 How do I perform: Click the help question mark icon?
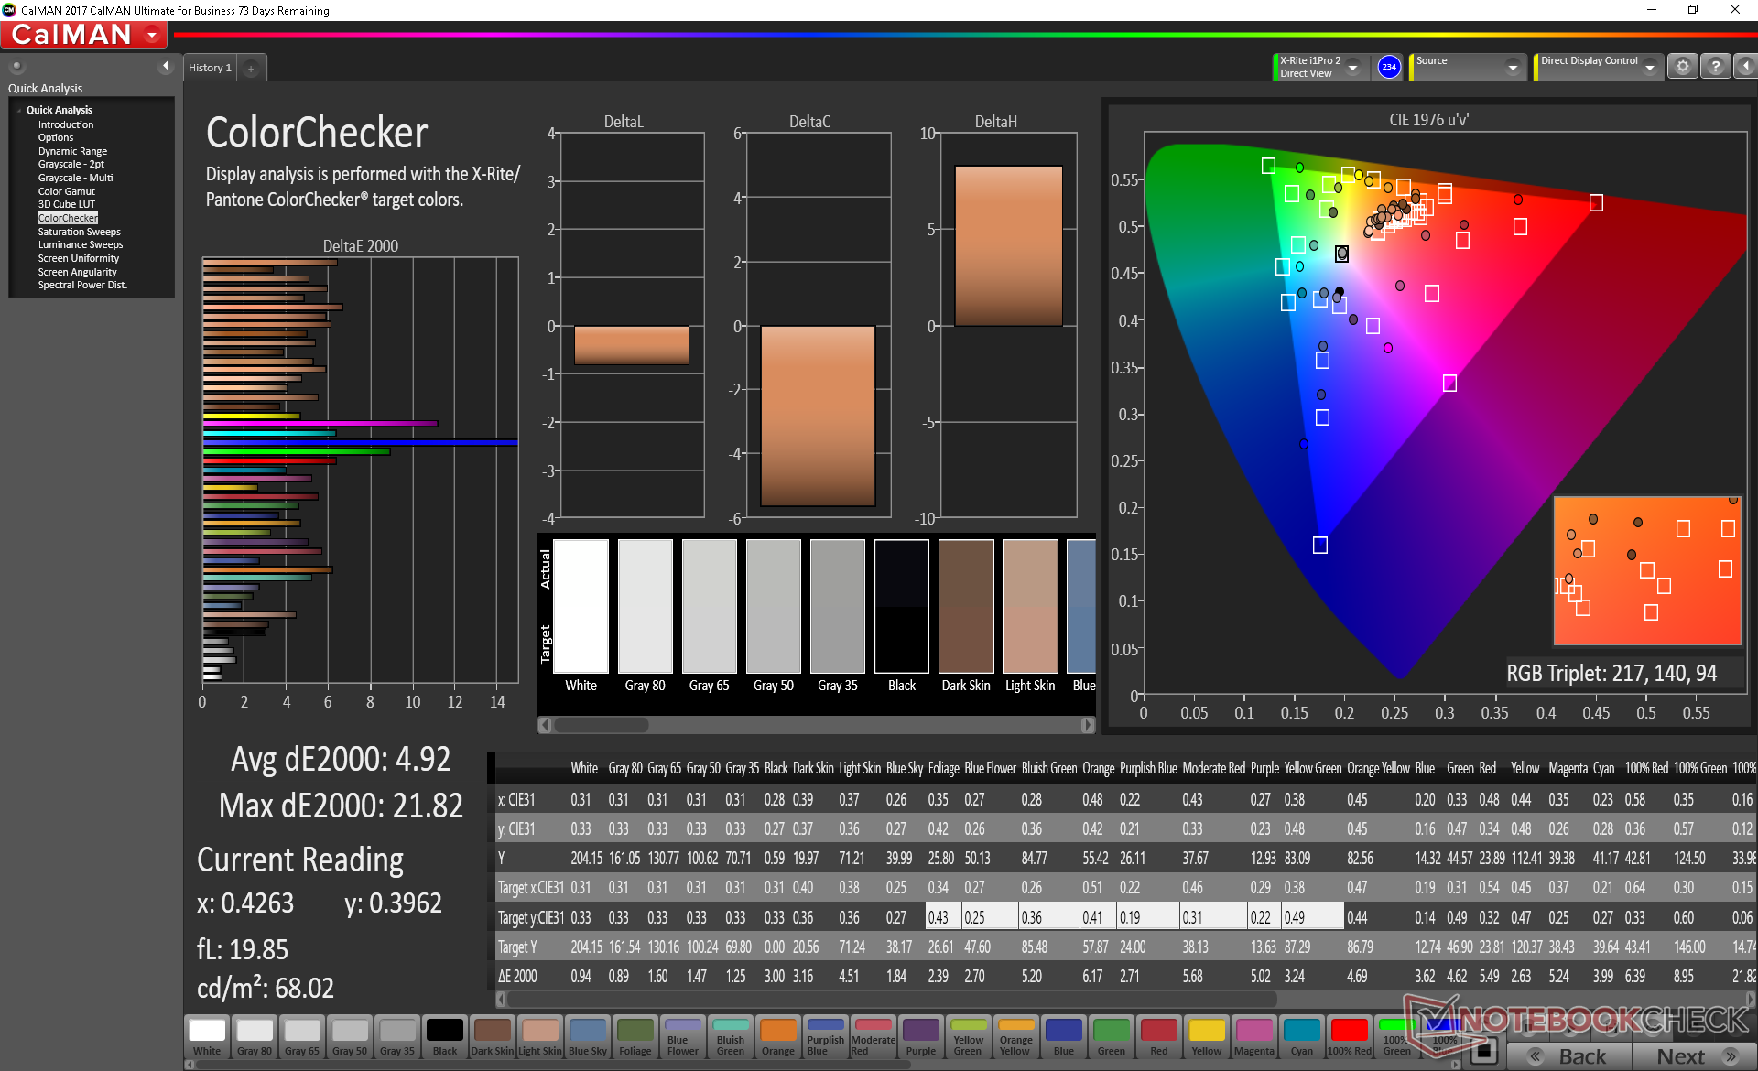point(1715,67)
